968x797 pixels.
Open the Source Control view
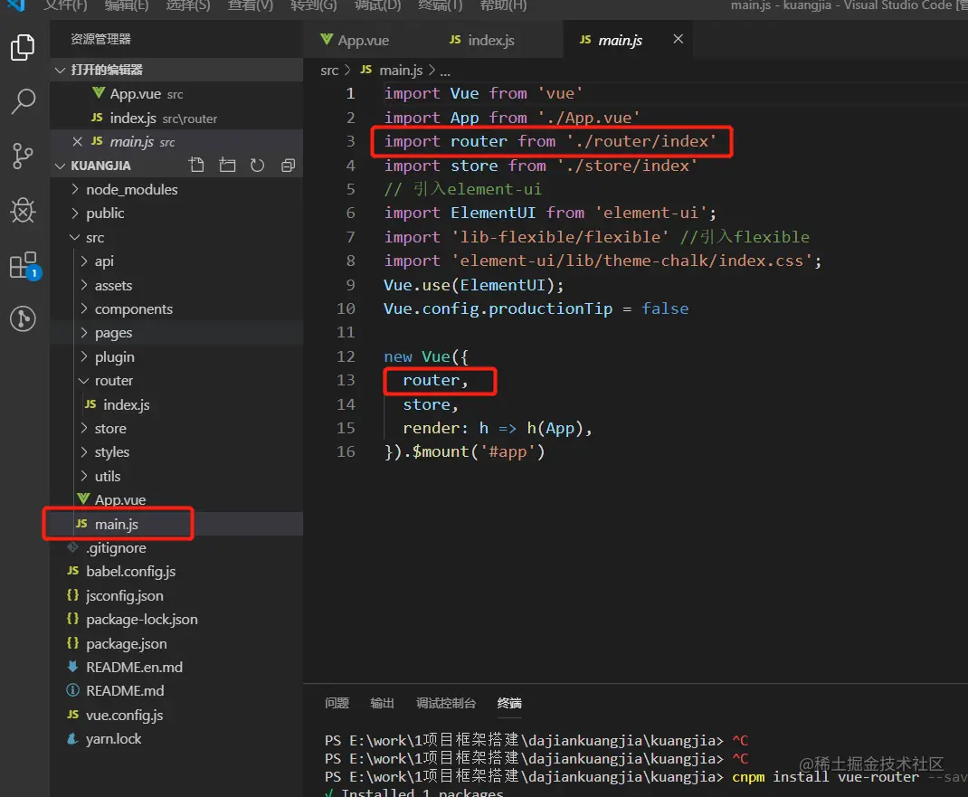[x=23, y=156]
